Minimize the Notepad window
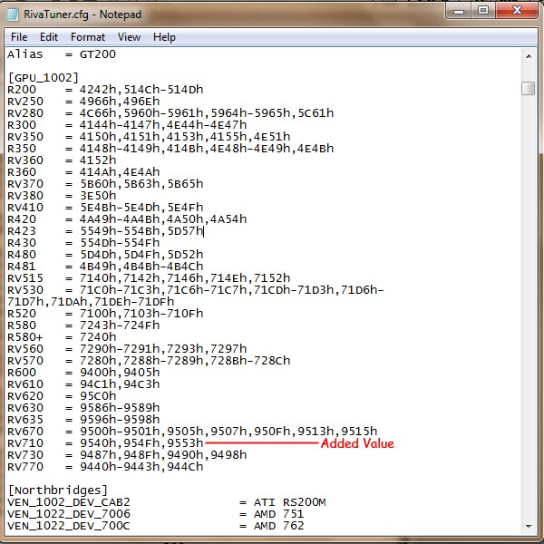Screen dimensions: 544x544 459,11
